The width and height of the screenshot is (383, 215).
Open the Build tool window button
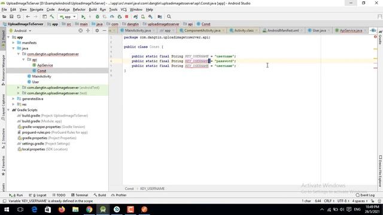point(100,195)
